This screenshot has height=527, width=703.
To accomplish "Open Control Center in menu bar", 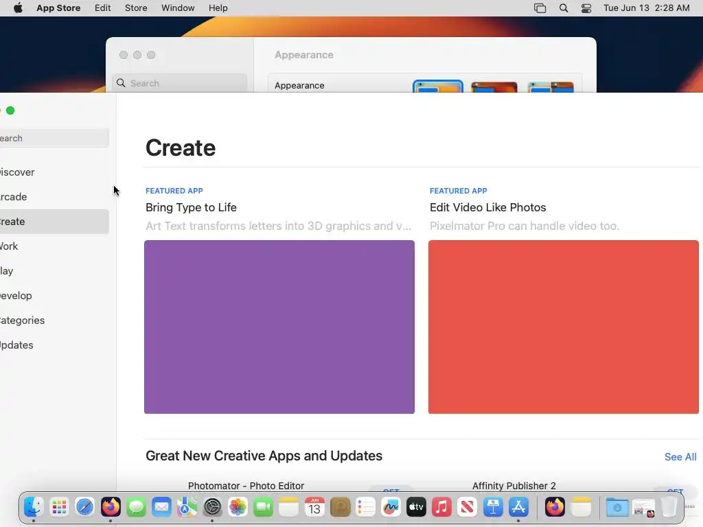I will [x=586, y=8].
